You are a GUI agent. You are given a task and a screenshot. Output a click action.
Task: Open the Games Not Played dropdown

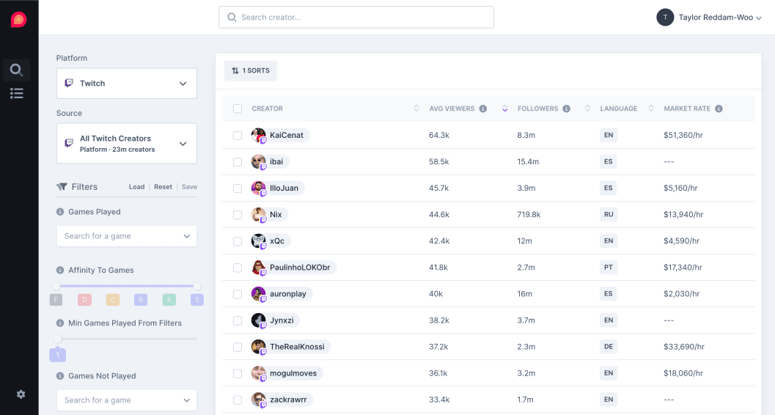(127, 400)
